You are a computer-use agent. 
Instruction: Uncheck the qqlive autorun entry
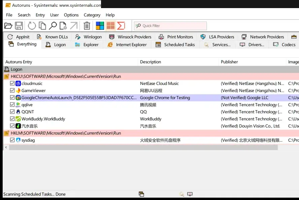click(x=12, y=105)
